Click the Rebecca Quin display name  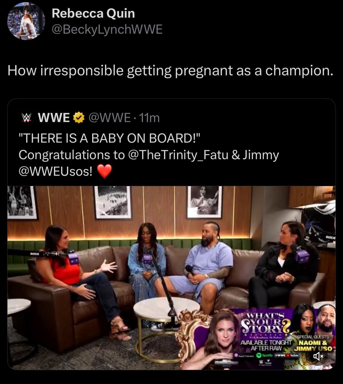tap(93, 13)
